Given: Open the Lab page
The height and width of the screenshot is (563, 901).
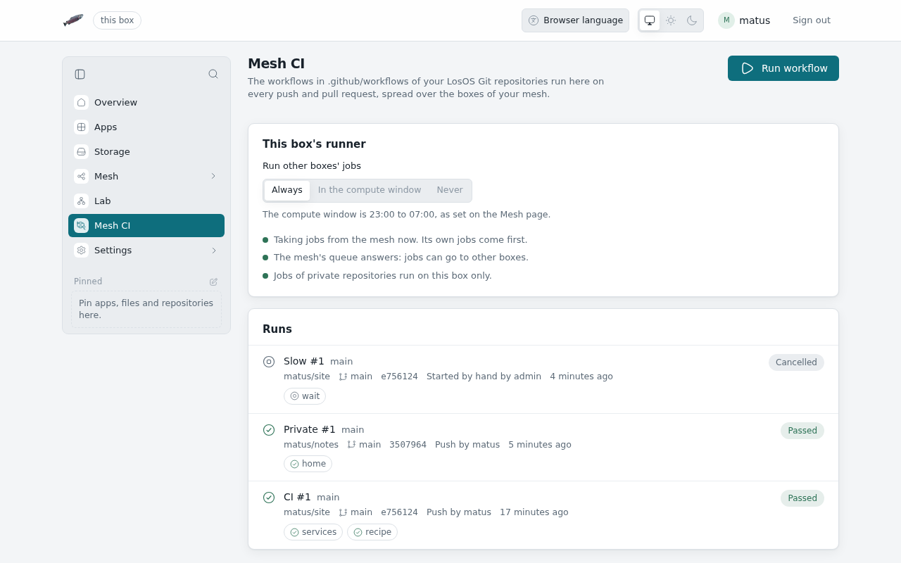Looking at the screenshot, I should tap(146, 201).
